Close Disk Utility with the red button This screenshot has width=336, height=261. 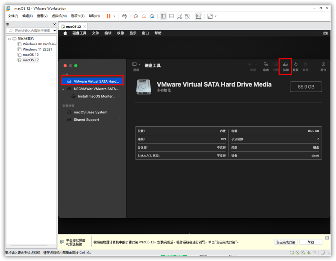click(x=65, y=66)
